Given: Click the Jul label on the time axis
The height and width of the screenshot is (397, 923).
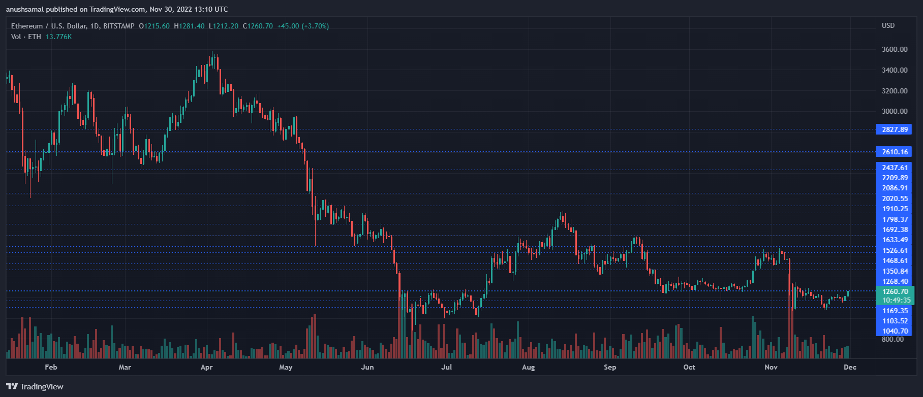Looking at the screenshot, I should coord(446,367).
